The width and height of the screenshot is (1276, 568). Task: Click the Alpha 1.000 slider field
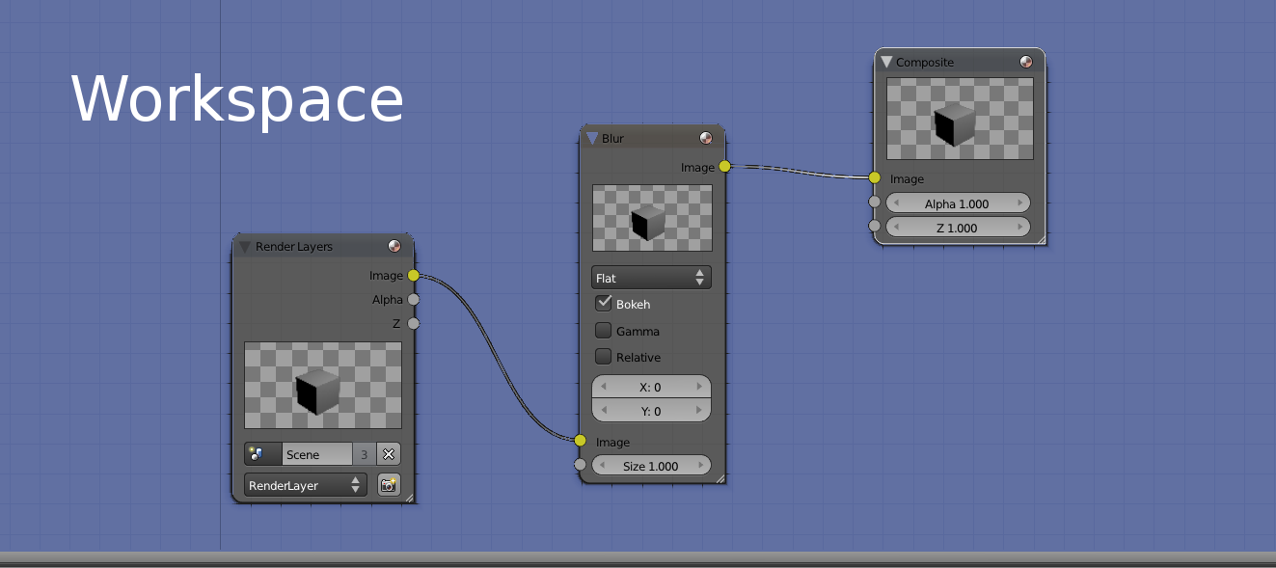[958, 203]
